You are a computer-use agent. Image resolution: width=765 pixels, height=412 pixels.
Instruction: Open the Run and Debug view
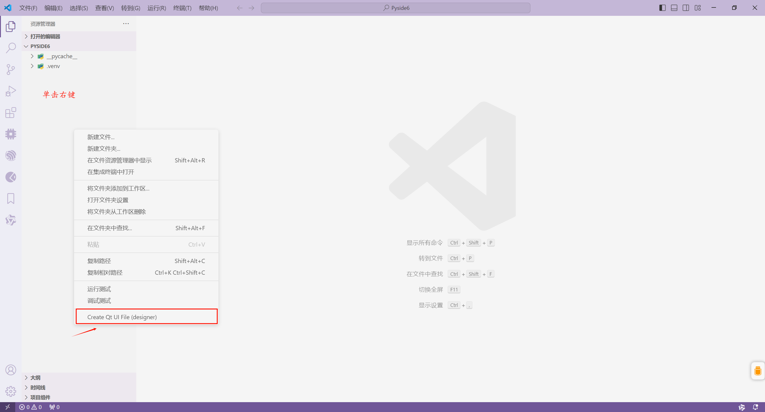tap(11, 91)
